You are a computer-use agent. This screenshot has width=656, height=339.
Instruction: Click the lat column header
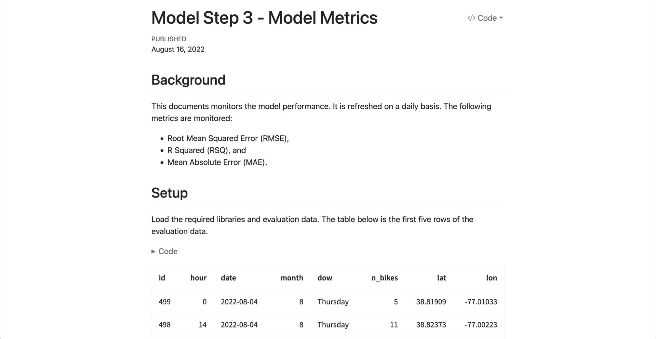click(x=441, y=278)
